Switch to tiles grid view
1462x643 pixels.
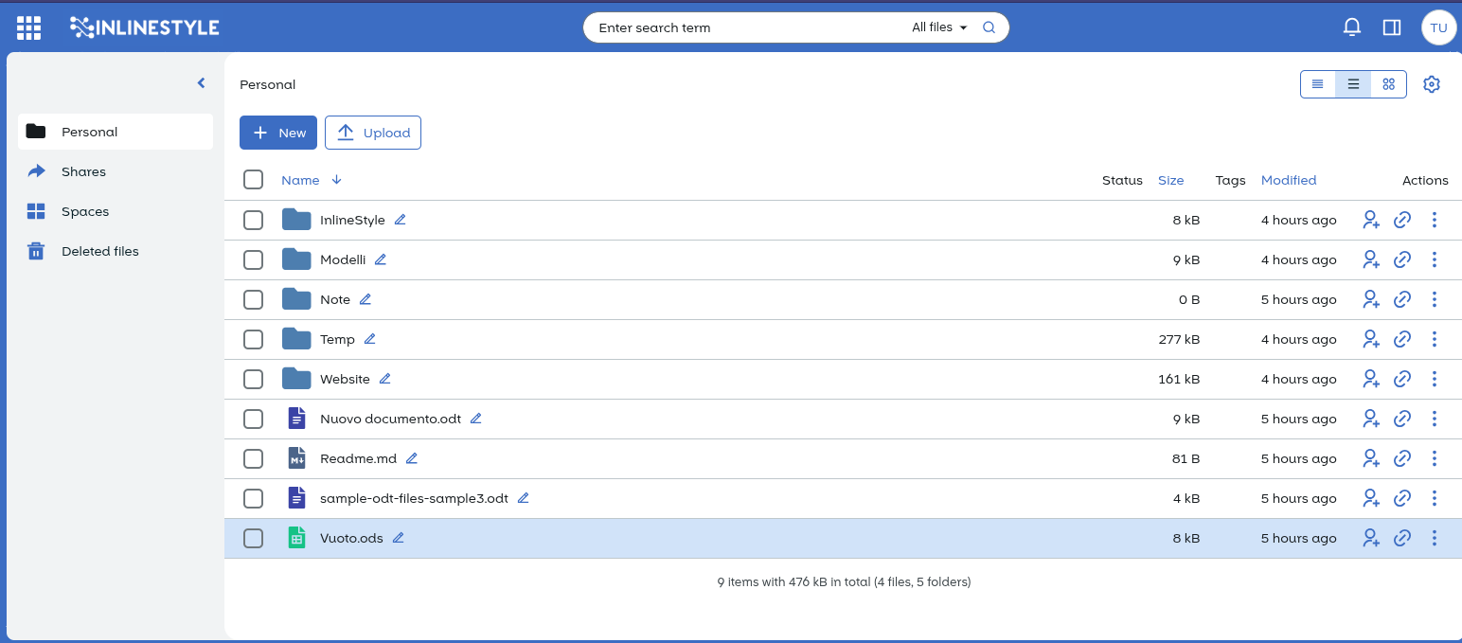pyautogui.click(x=1388, y=84)
